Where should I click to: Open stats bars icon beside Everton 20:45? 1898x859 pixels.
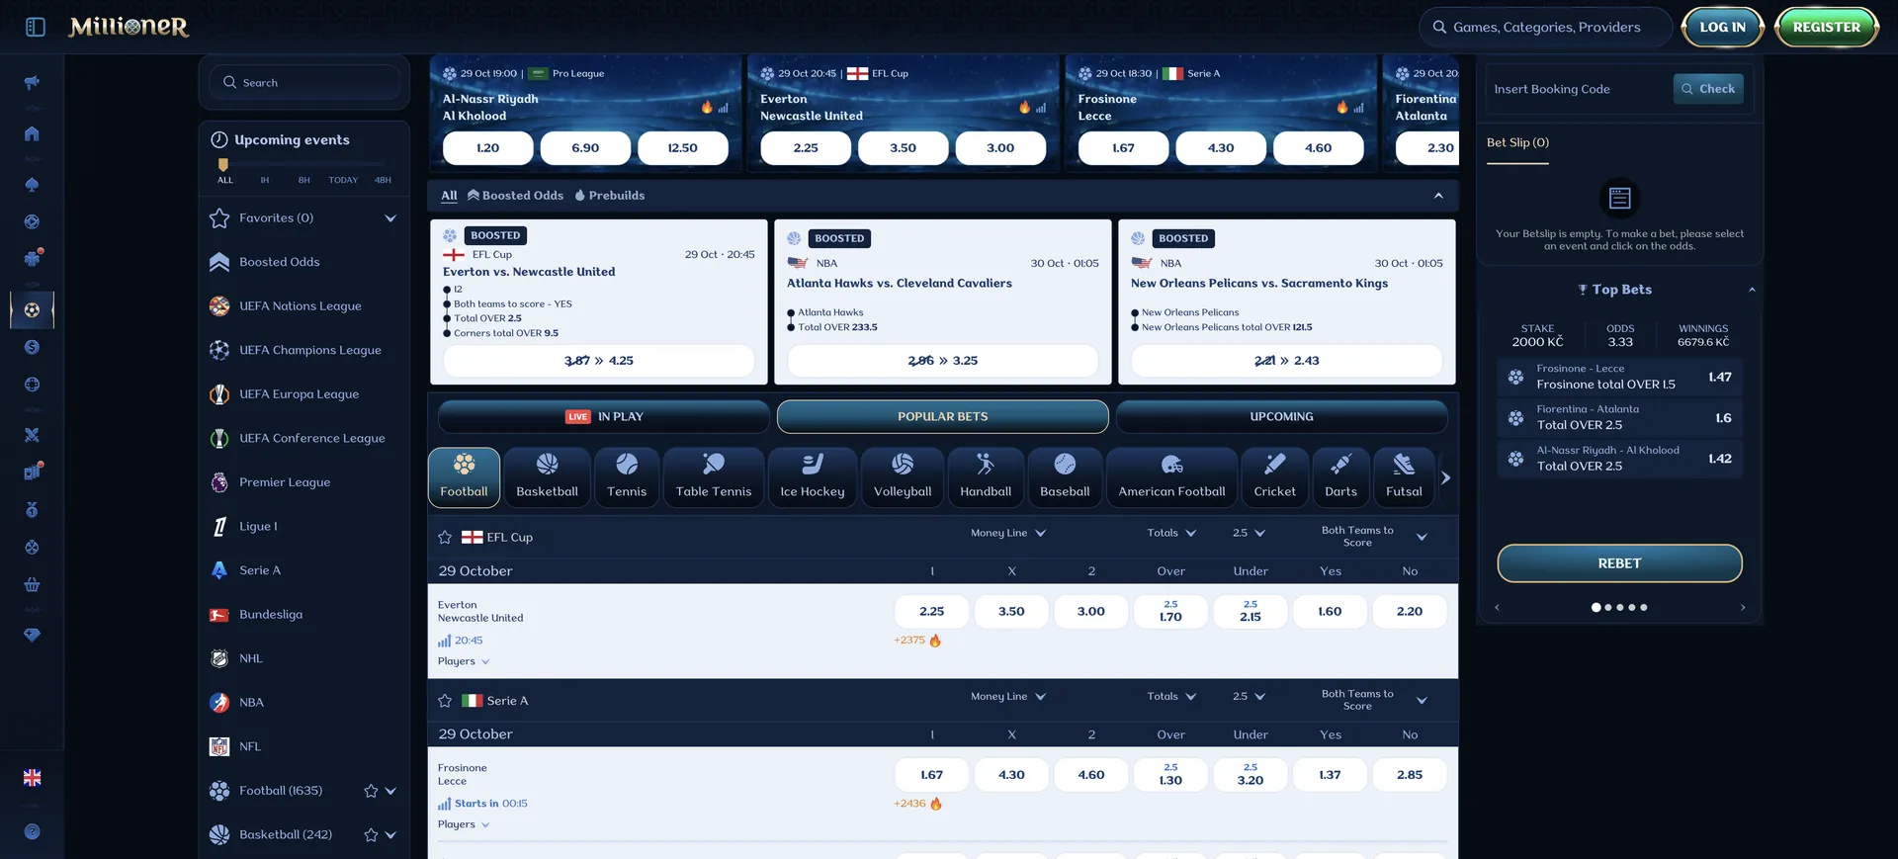pyautogui.click(x=444, y=641)
